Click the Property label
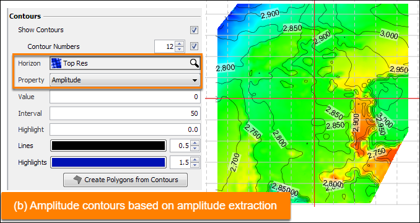This screenshot has width=420, height=223. click(x=31, y=80)
